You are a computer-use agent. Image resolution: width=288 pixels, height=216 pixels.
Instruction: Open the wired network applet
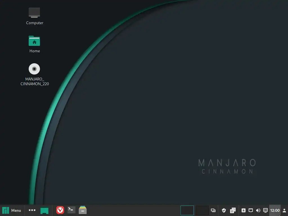pyautogui.click(x=251, y=210)
